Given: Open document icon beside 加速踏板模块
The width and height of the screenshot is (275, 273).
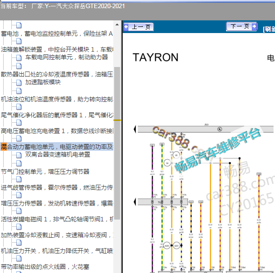Looking at the screenshot, I should pyautogui.click(x=19, y=82).
